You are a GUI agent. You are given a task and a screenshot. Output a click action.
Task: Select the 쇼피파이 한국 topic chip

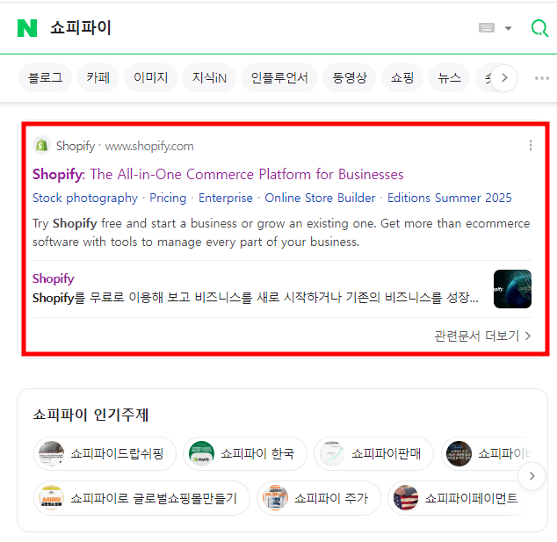point(245,453)
